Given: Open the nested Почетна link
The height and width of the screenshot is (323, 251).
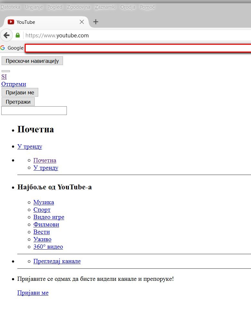Looking at the screenshot, I should tap(45, 160).
